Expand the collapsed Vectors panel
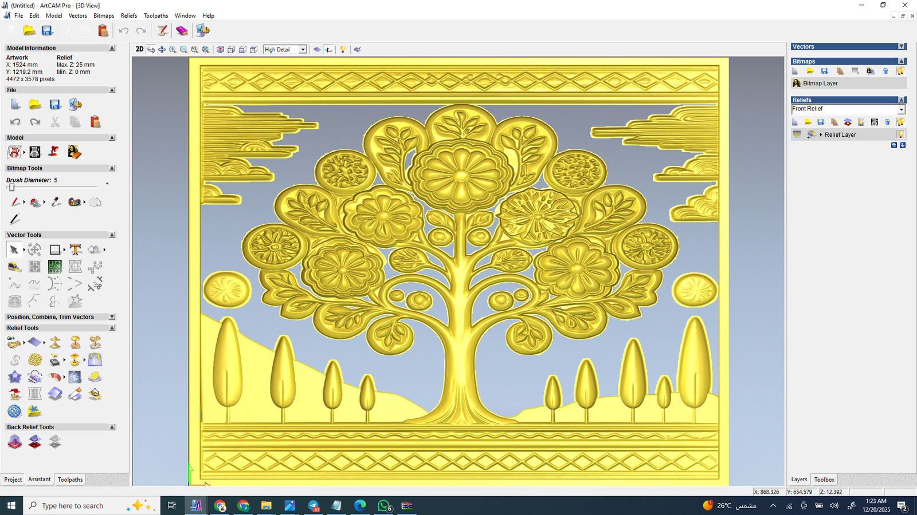This screenshot has width=917, height=515. point(902,47)
